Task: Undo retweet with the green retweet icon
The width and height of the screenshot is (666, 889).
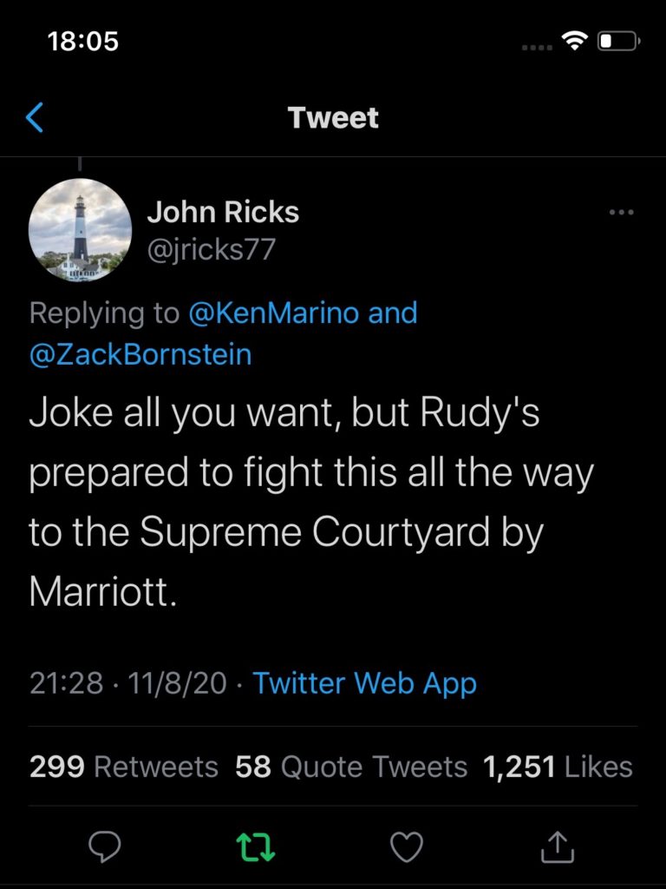Action: click(256, 847)
